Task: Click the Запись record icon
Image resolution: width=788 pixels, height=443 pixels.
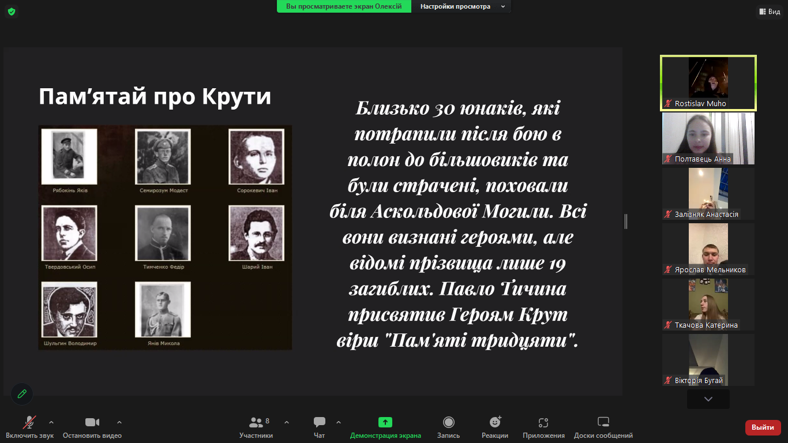Action: (448, 427)
